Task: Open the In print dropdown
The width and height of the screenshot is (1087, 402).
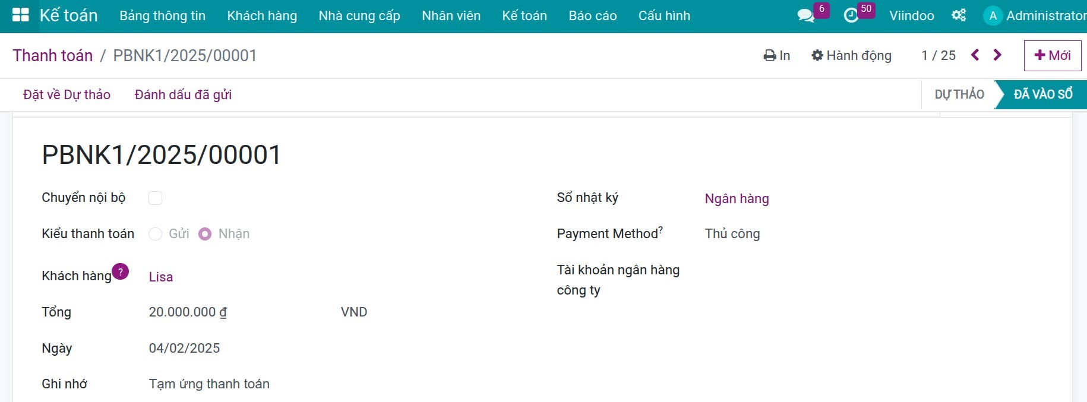Action: (x=777, y=55)
